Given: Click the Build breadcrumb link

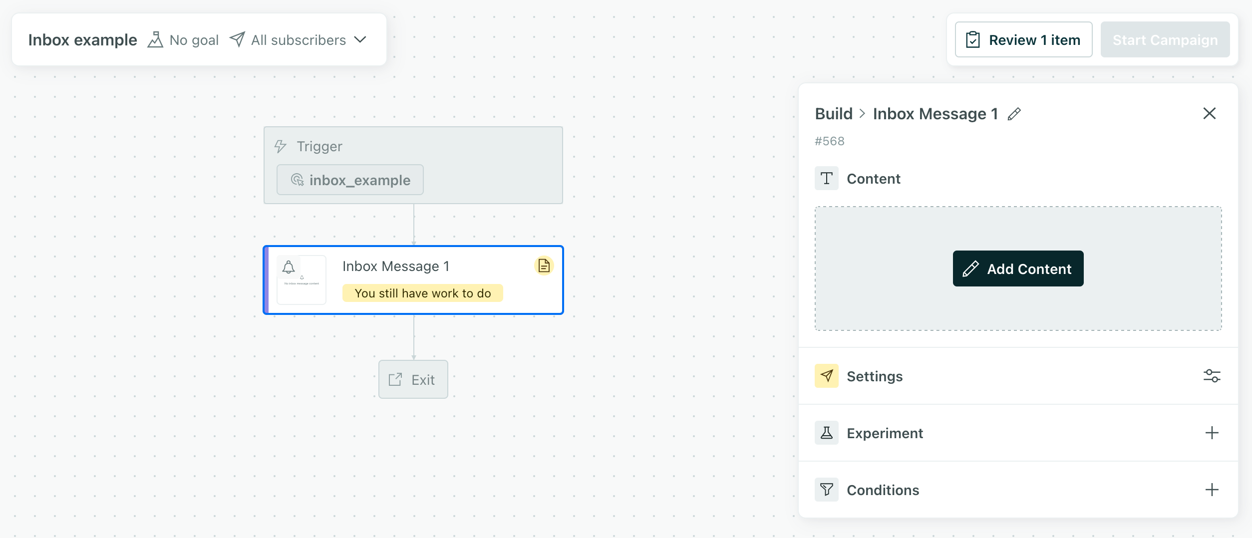Looking at the screenshot, I should coord(833,113).
